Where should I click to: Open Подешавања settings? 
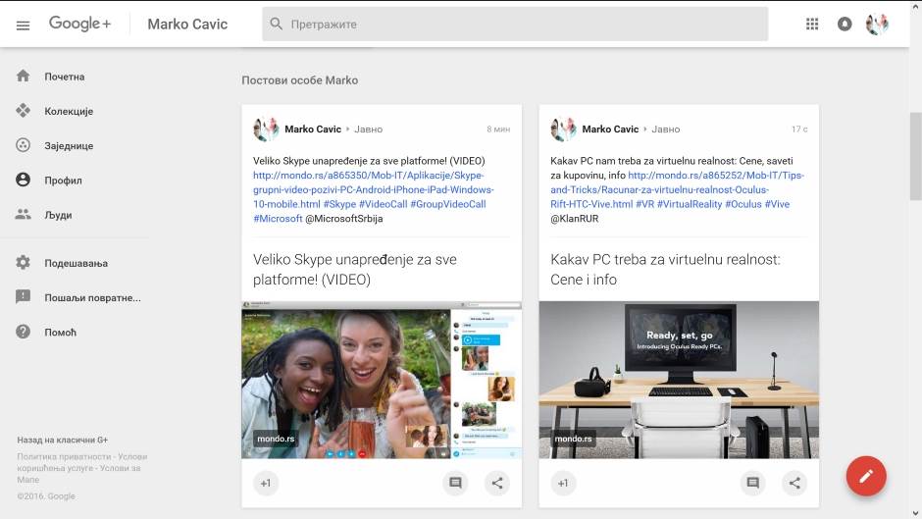(x=75, y=263)
